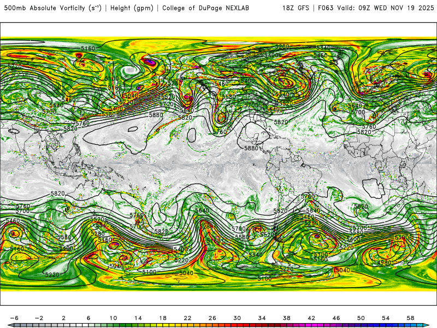Click the '18' colorbar scale label
Screen dimensions: 437x328
point(163,318)
